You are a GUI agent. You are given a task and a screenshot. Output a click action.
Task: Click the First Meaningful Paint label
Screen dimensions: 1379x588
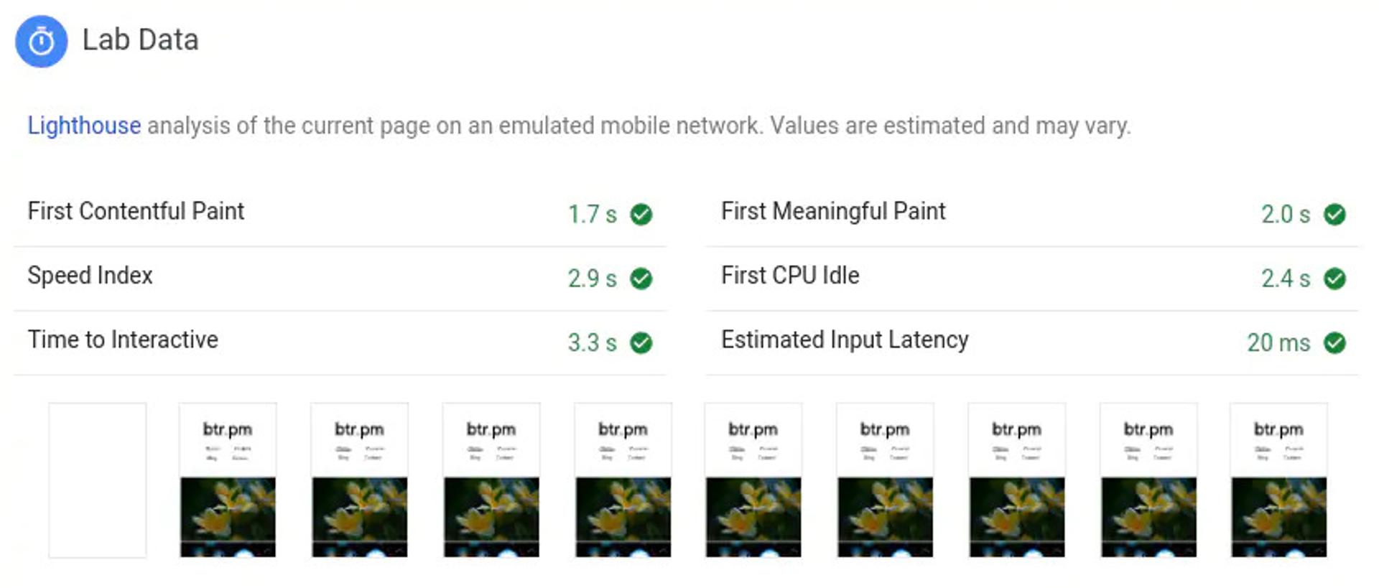pyautogui.click(x=833, y=211)
